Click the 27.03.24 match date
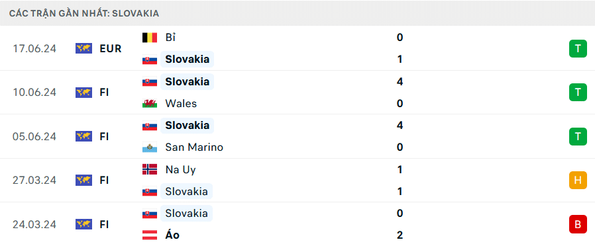Viewport: 595px width, 246px height. click(34, 180)
